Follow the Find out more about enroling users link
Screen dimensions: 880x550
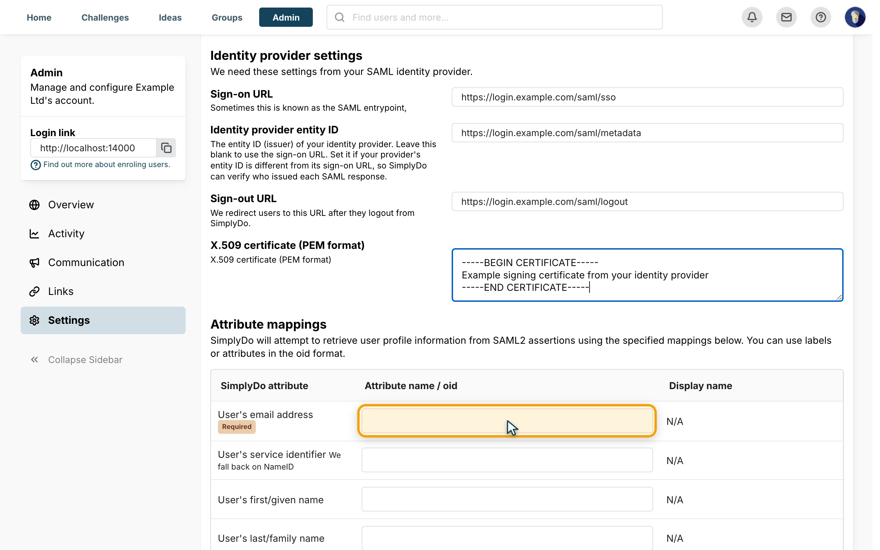click(107, 164)
